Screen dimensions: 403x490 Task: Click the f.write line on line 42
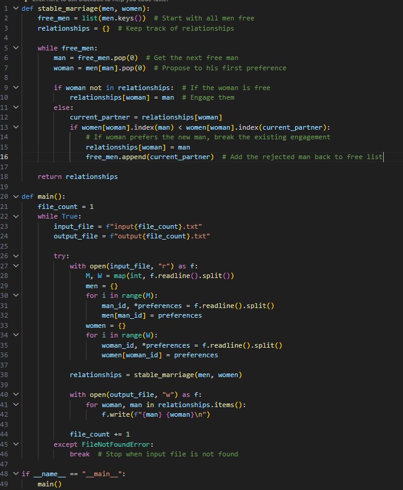[x=156, y=414]
